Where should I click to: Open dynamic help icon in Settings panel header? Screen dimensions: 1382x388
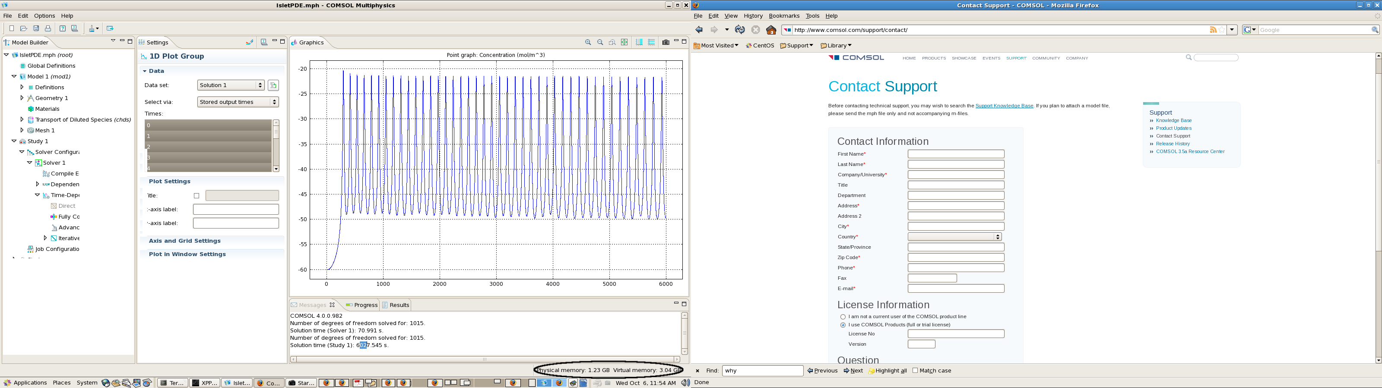point(264,42)
